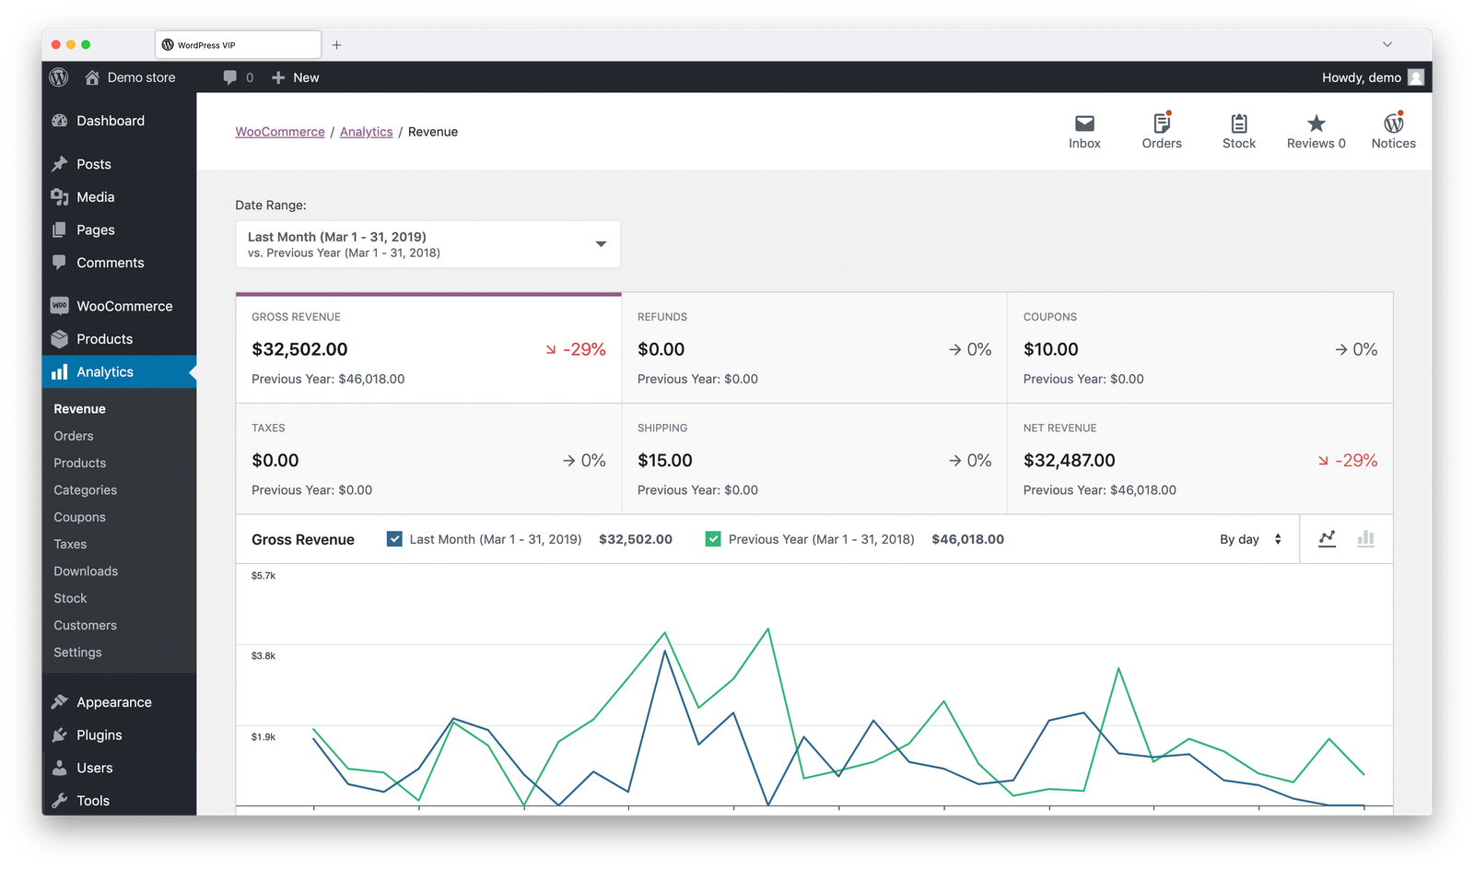Switch to bar chart view

point(1365,539)
